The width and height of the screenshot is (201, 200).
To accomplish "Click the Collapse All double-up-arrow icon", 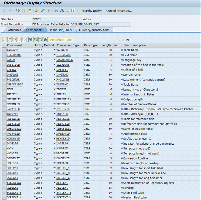I will tap(45, 40).
